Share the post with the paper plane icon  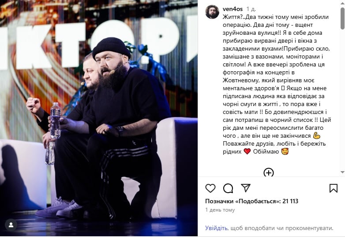coord(246,188)
